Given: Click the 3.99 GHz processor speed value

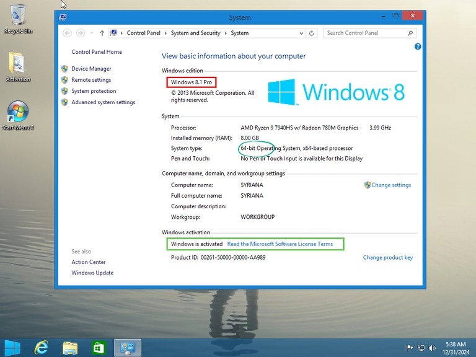Looking at the screenshot, I should click(380, 128).
